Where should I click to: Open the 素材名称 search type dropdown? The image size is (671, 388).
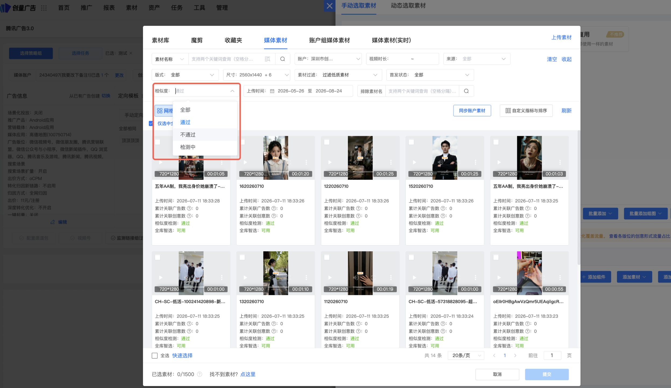point(170,59)
